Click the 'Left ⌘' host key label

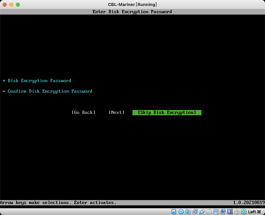point(254,212)
